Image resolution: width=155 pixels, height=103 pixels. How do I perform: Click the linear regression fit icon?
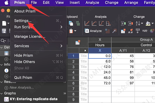87,24
